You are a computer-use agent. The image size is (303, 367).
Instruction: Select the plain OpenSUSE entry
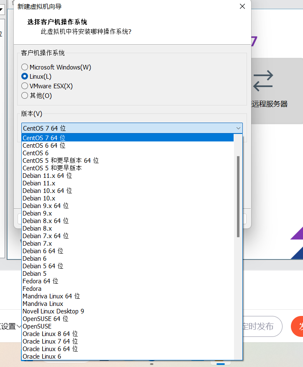click(127, 326)
